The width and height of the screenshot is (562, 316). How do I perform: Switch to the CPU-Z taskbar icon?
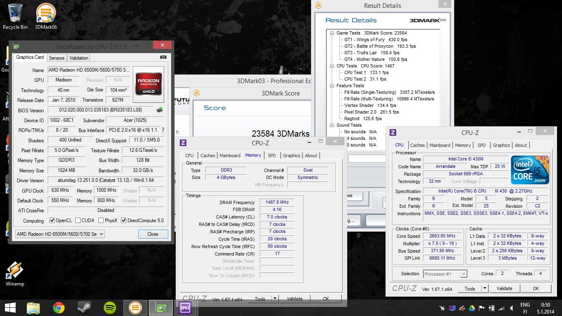point(185,307)
